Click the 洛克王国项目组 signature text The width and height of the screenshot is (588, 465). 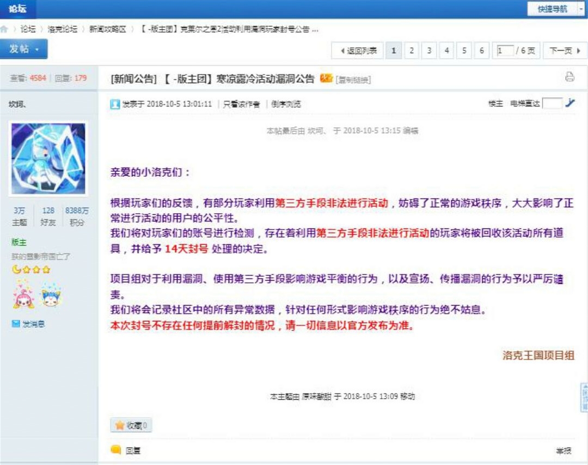(x=538, y=355)
